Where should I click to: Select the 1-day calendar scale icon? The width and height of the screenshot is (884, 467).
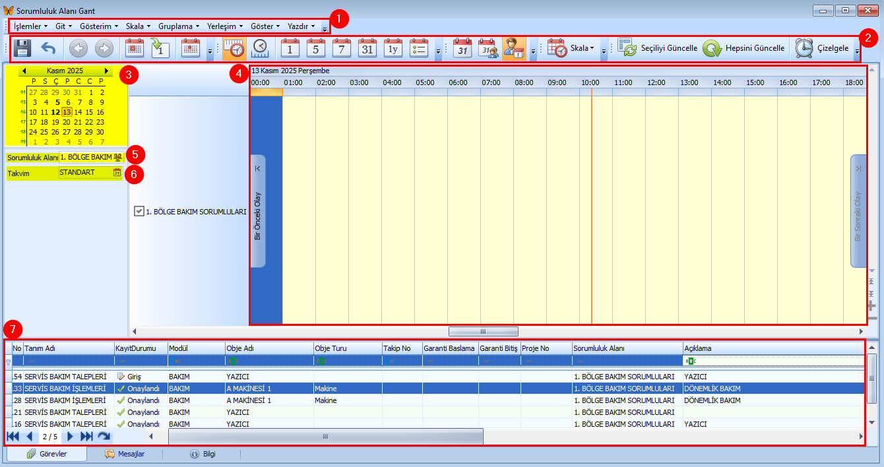290,48
